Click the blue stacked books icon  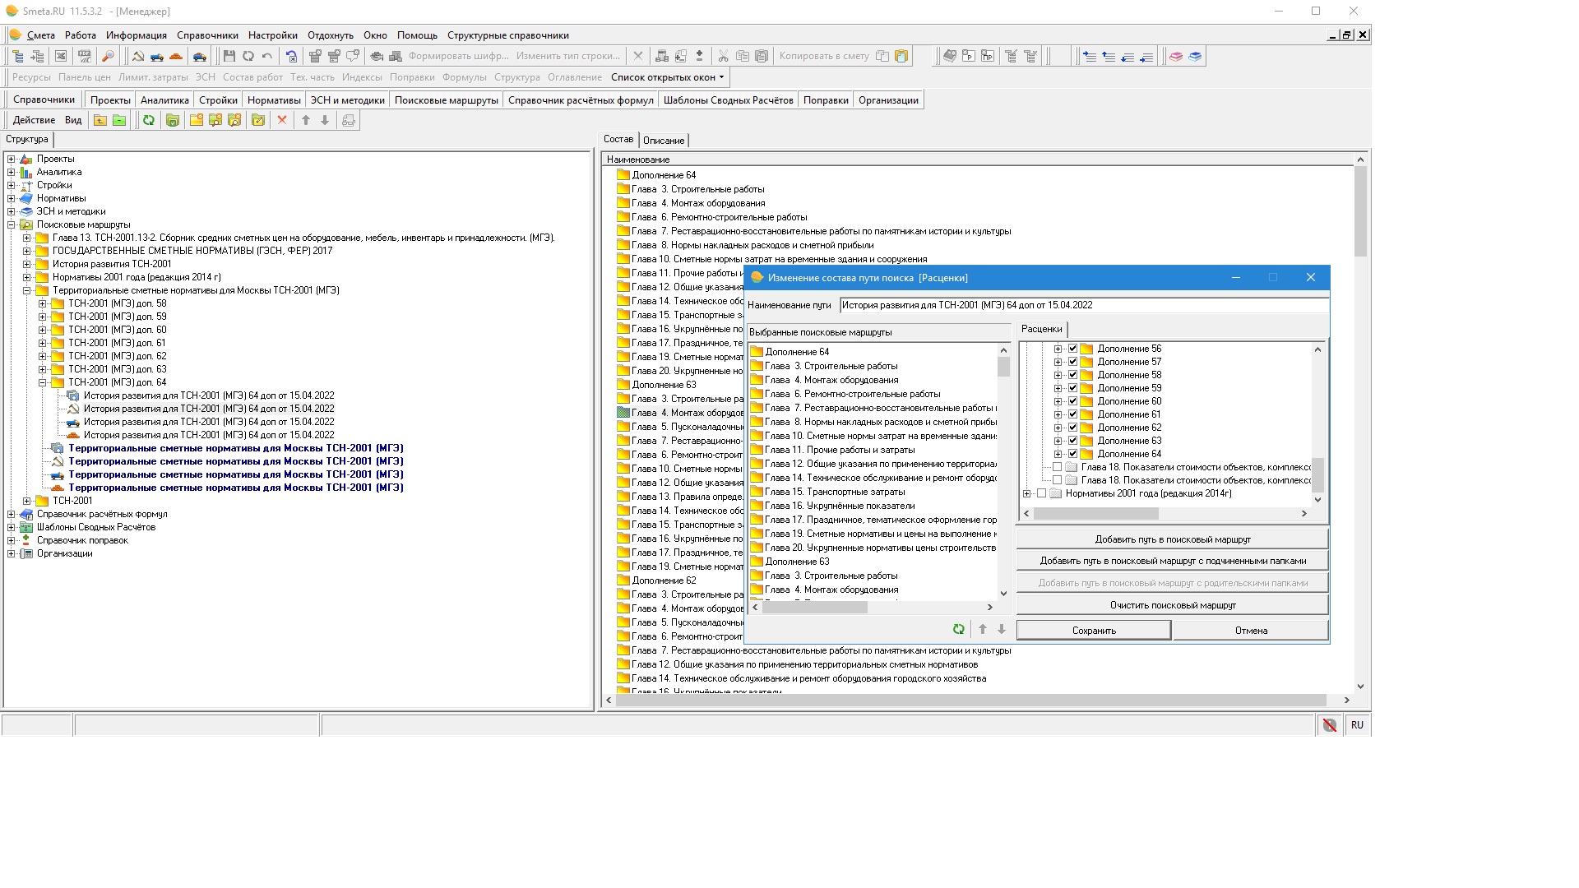[x=1195, y=56]
